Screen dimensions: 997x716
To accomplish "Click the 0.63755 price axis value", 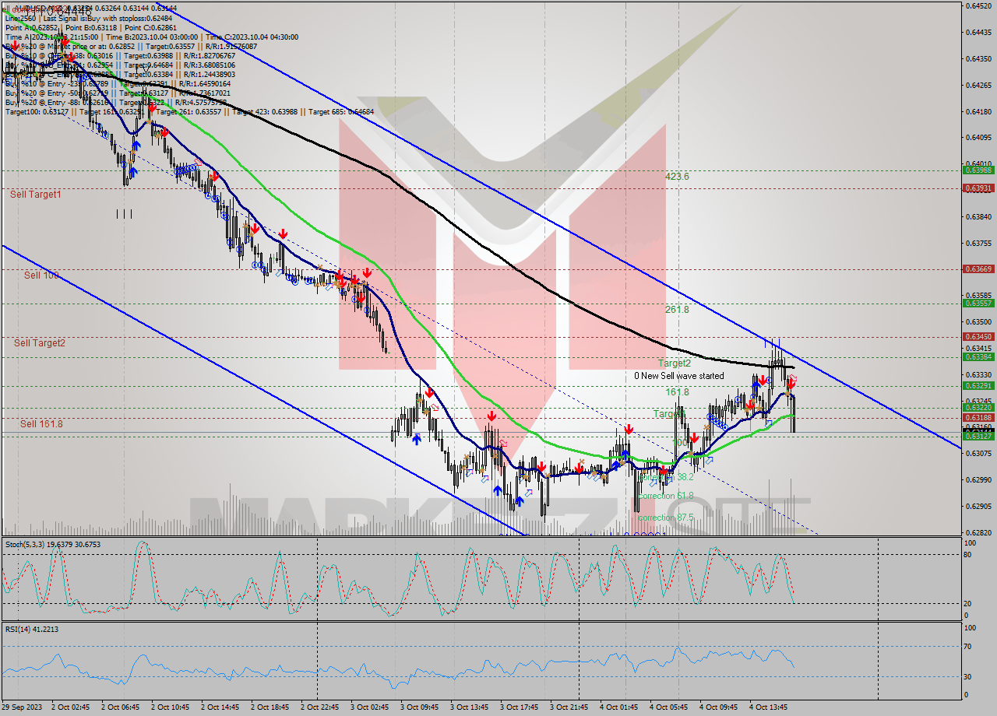I will (978, 244).
